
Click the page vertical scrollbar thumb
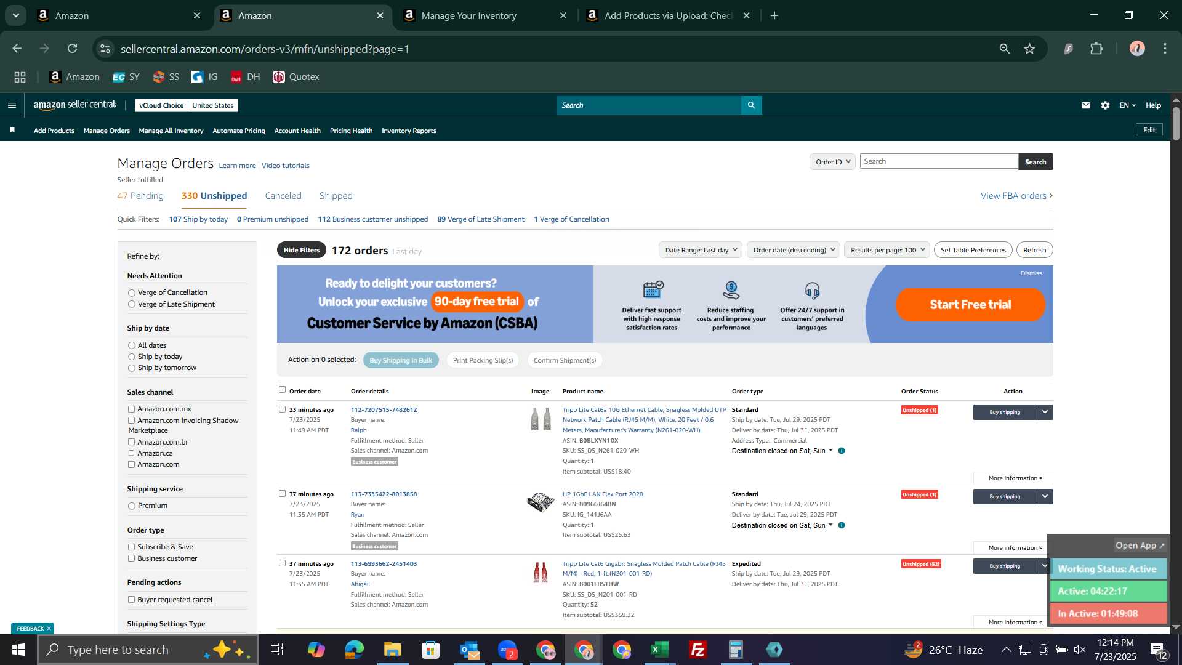1176,123
